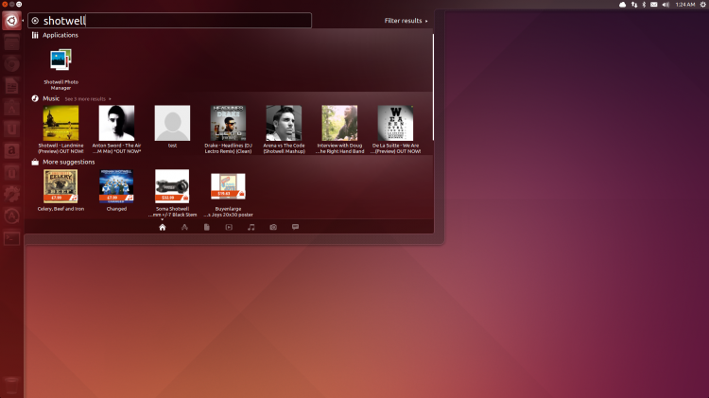This screenshot has width=709, height=398.
Task: Open the 'Changed' album suggestion
Action: 116,190
